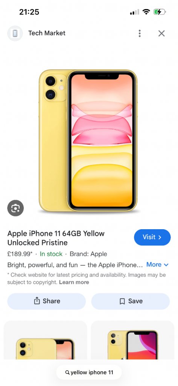This screenshot has width=178, height=386.
Task: Tap the Wi-Fi status icon
Action: tap(146, 12)
